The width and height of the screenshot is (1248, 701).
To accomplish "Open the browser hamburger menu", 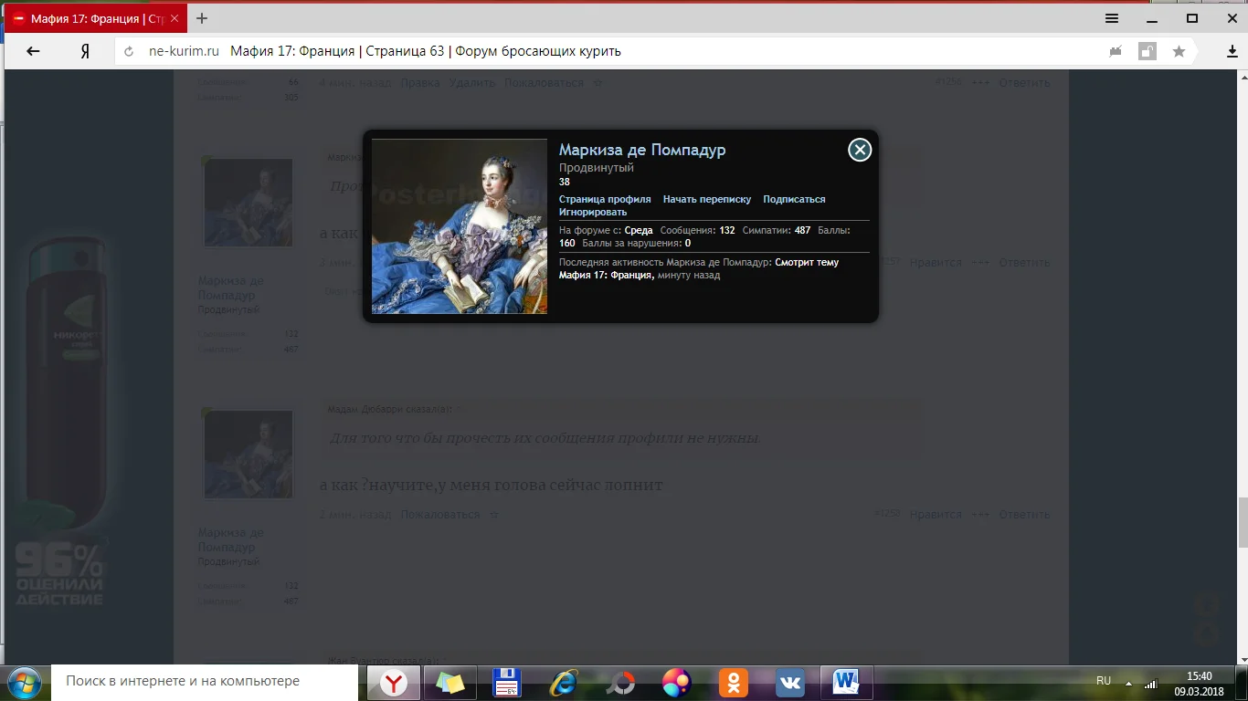I will coord(1112,18).
